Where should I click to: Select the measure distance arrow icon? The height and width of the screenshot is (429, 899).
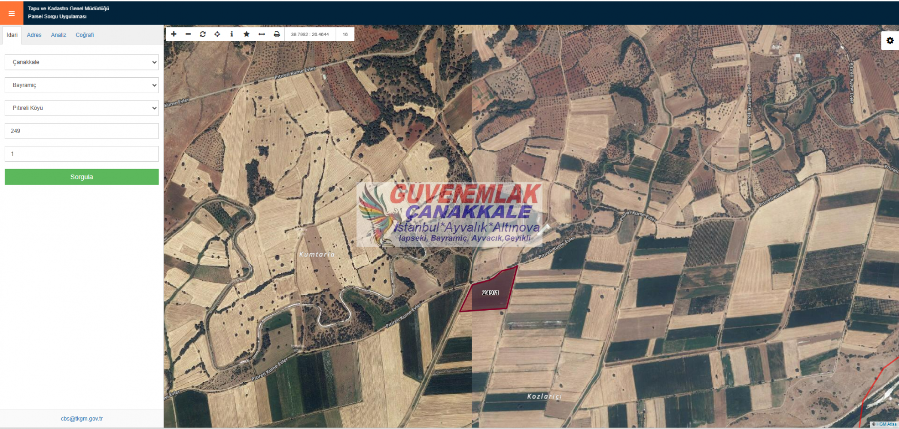pos(262,34)
